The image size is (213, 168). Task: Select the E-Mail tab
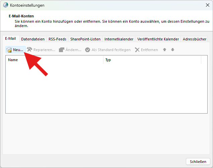tap(10, 39)
